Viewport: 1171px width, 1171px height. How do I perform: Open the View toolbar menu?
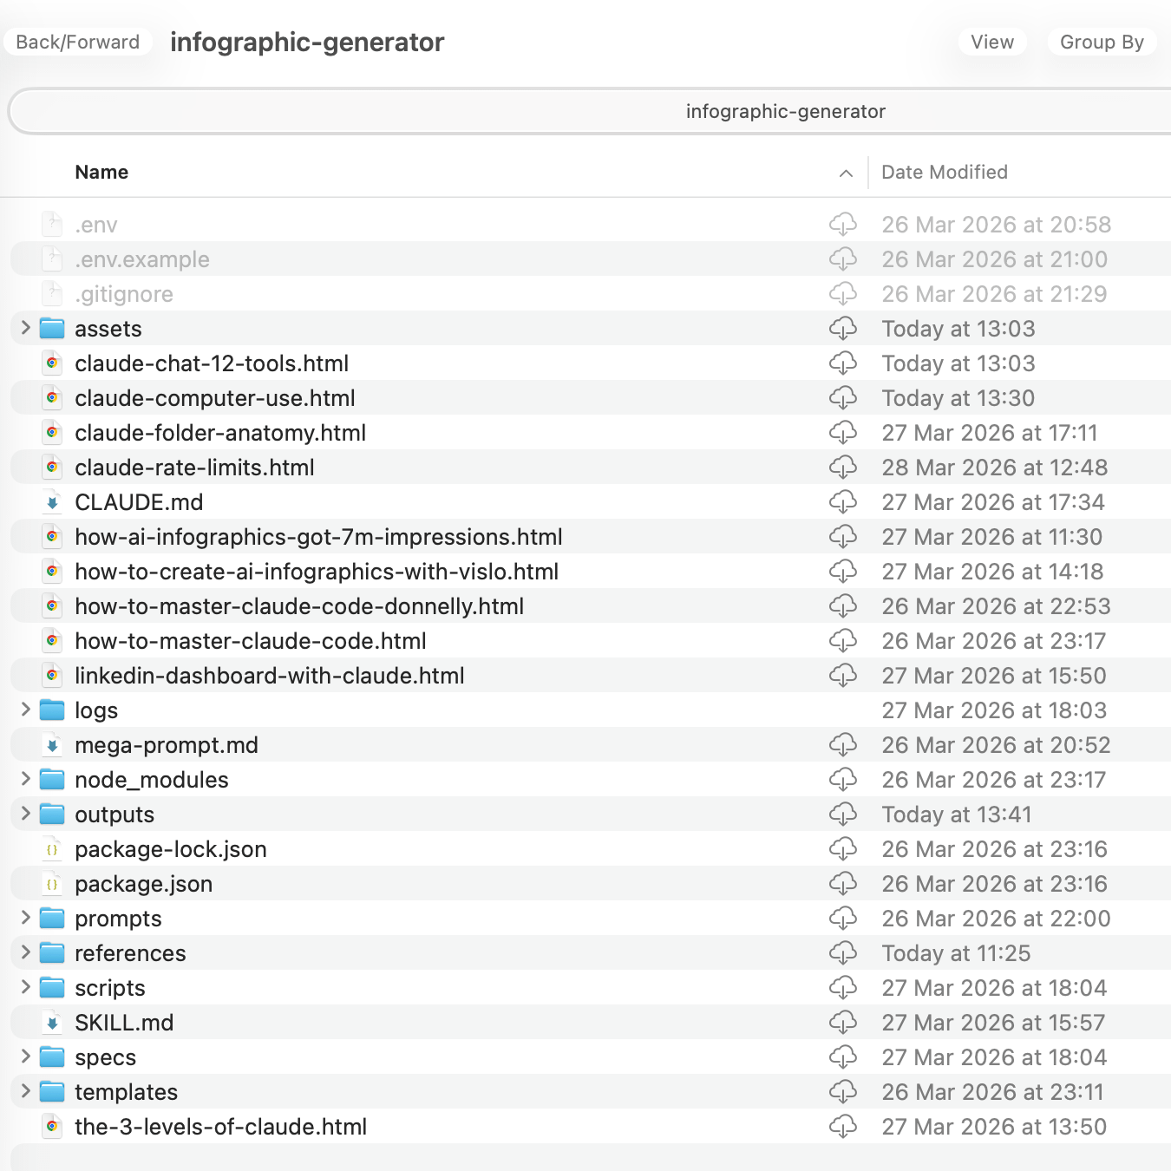click(x=992, y=42)
